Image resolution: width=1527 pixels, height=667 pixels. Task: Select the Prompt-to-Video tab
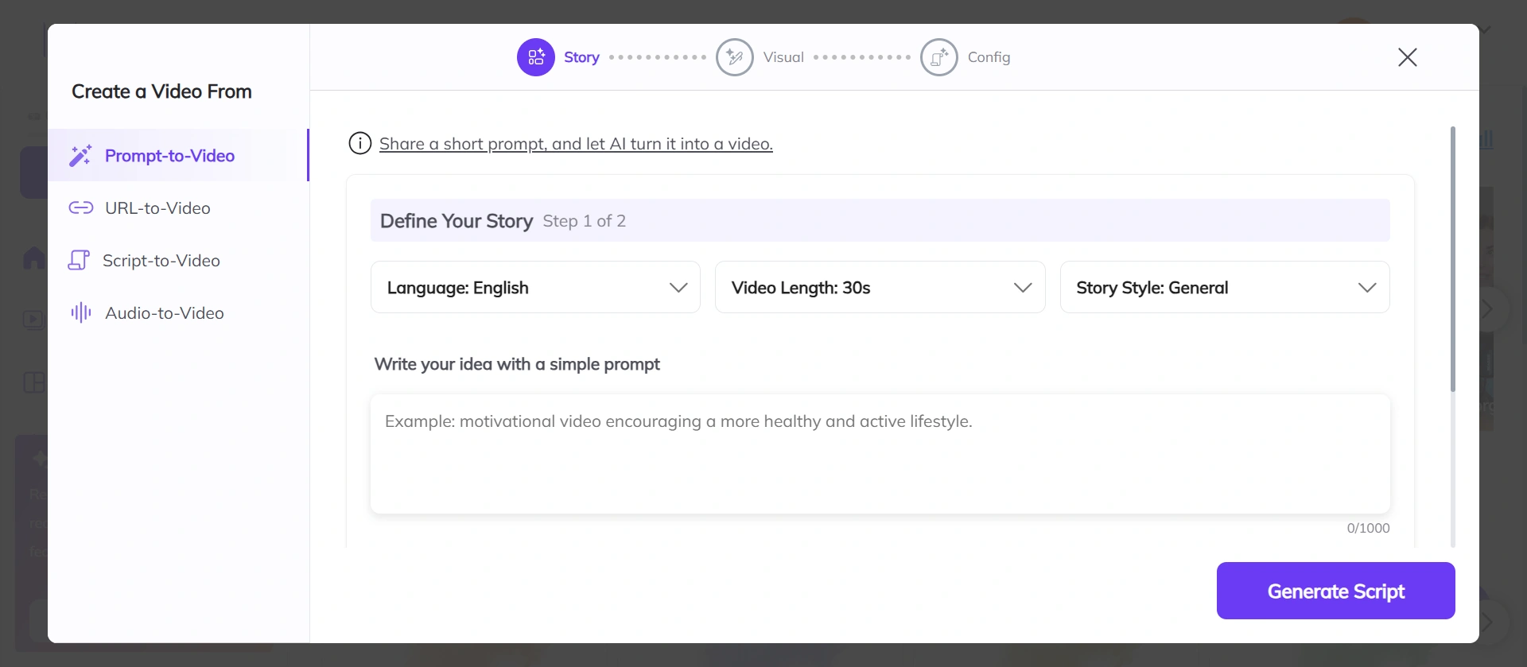coord(178,155)
